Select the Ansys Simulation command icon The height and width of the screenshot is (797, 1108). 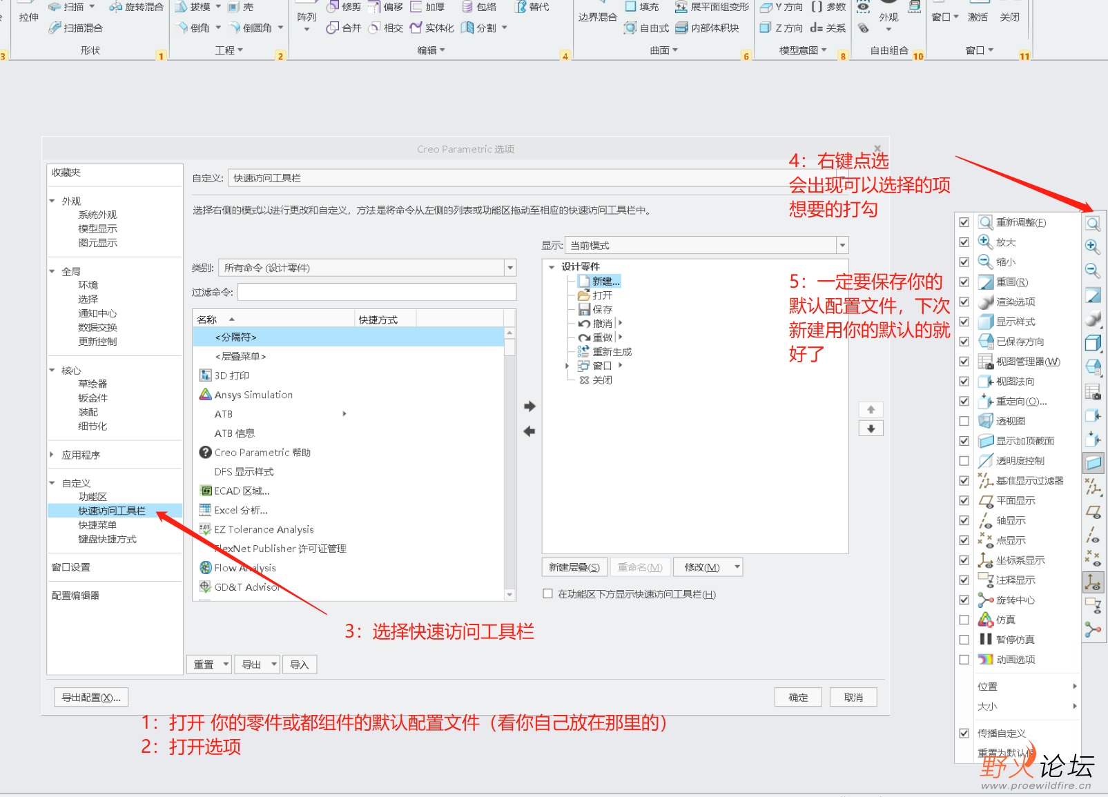[x=205, y=395]
